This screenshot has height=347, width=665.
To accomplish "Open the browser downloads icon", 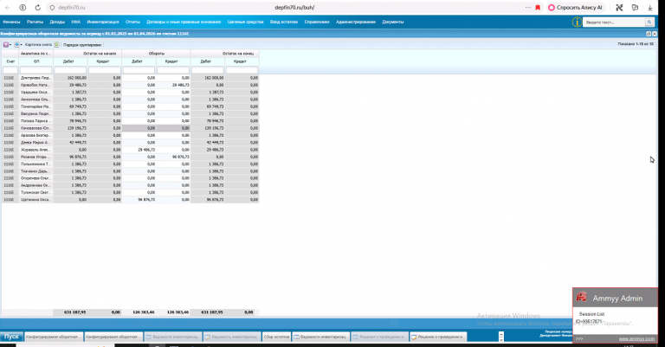I will 649,8.
